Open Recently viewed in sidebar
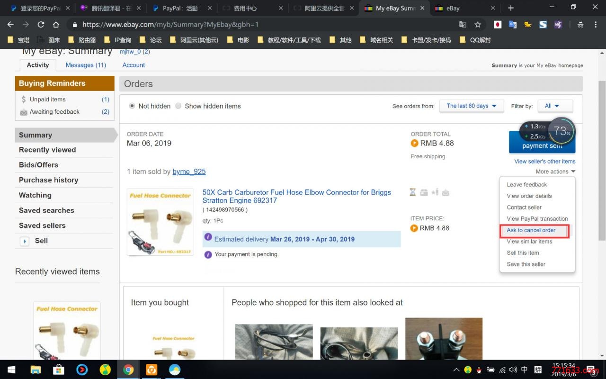Image resolution: width=606 pixels, height=379 pixels. coord(47,150)
